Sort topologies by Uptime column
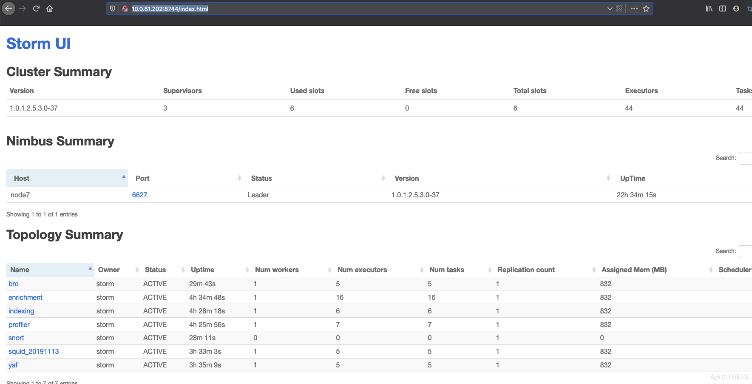This screenshot has width=752, height=384. click(x=219, y=270)
